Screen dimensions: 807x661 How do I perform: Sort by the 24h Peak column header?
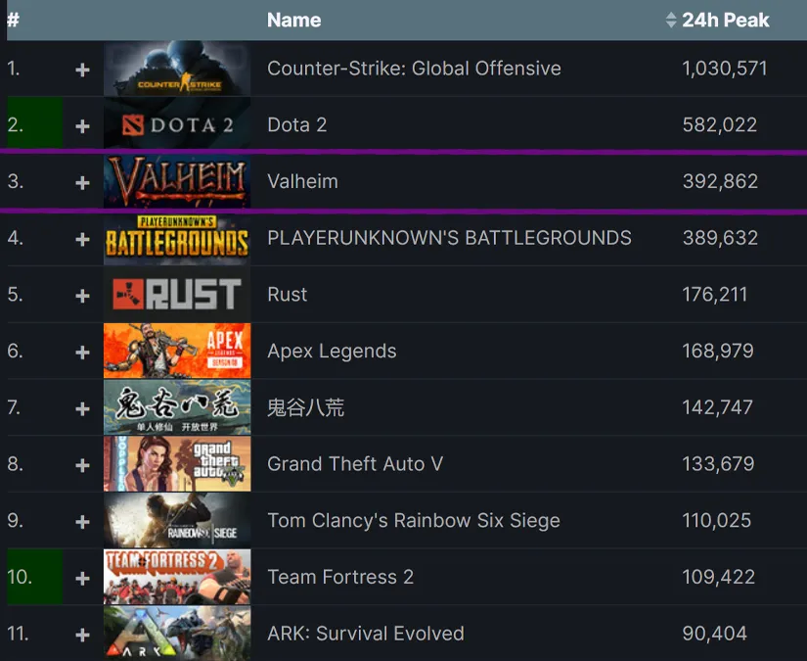coord(725,20)
